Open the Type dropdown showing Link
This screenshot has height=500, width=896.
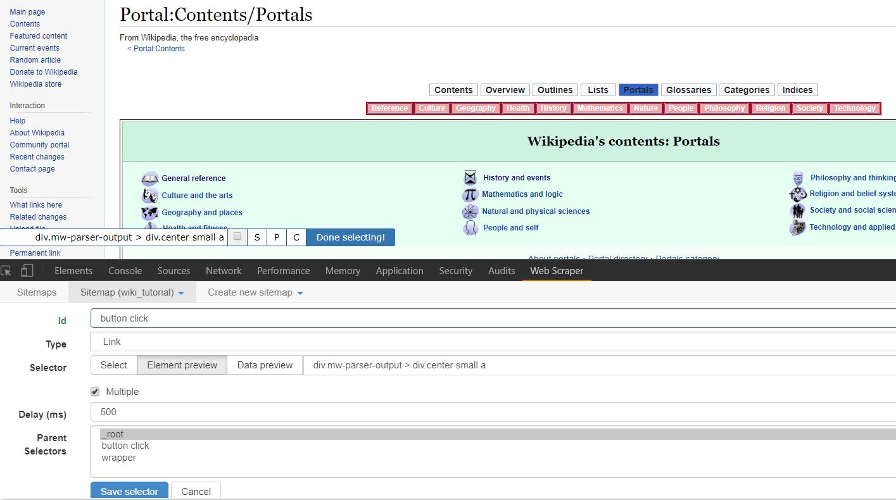493,342
